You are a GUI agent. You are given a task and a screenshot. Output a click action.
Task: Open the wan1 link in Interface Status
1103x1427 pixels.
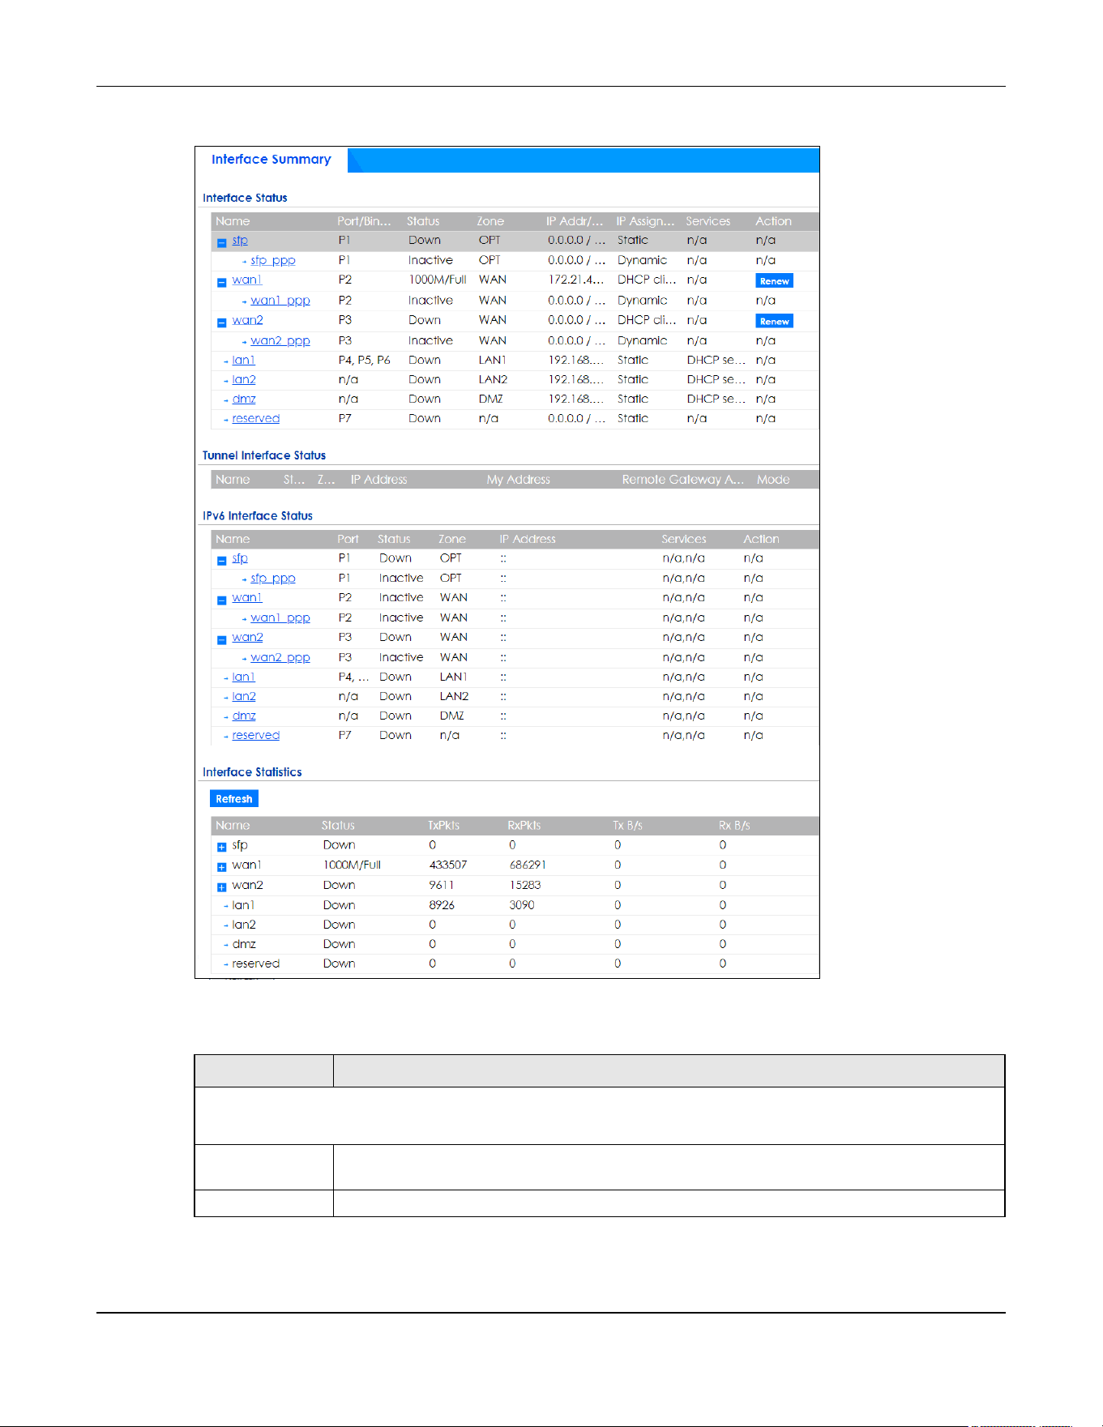pyautogui.click(x=246, y=280)
